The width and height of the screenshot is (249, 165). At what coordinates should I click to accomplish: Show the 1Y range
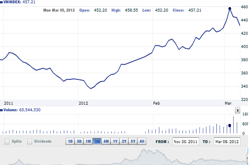(115, 141)
